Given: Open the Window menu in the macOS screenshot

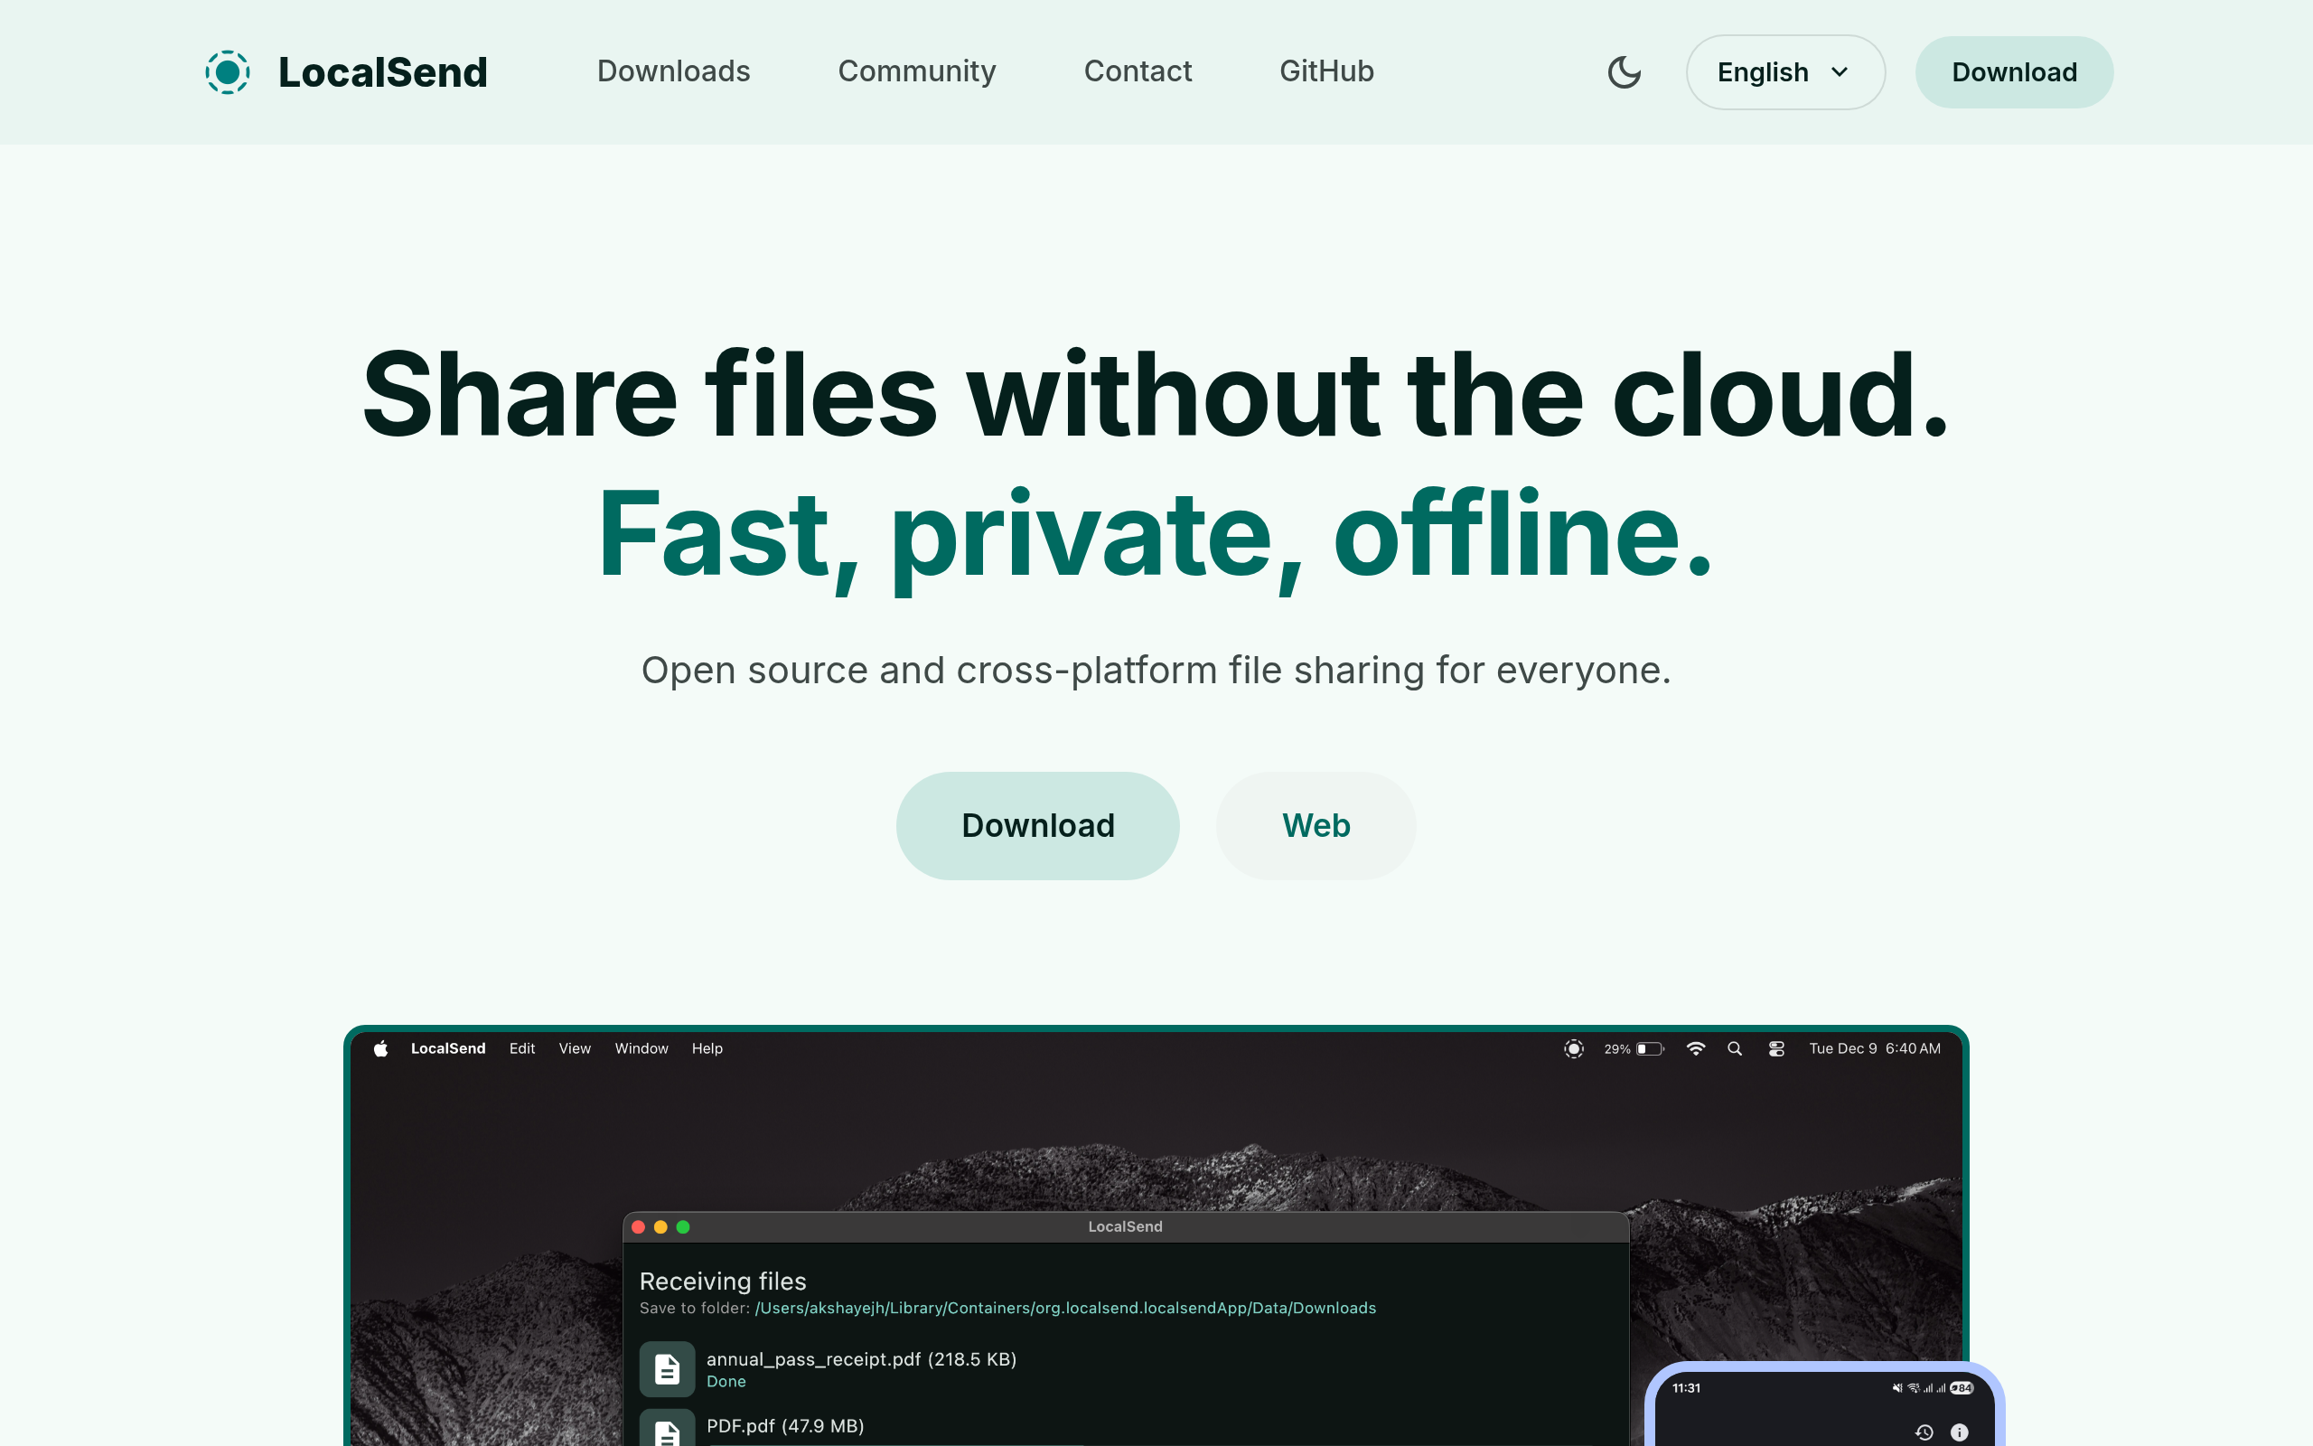Looking at the screenshot, I should pyautogui.click(x=641, y=1048).
